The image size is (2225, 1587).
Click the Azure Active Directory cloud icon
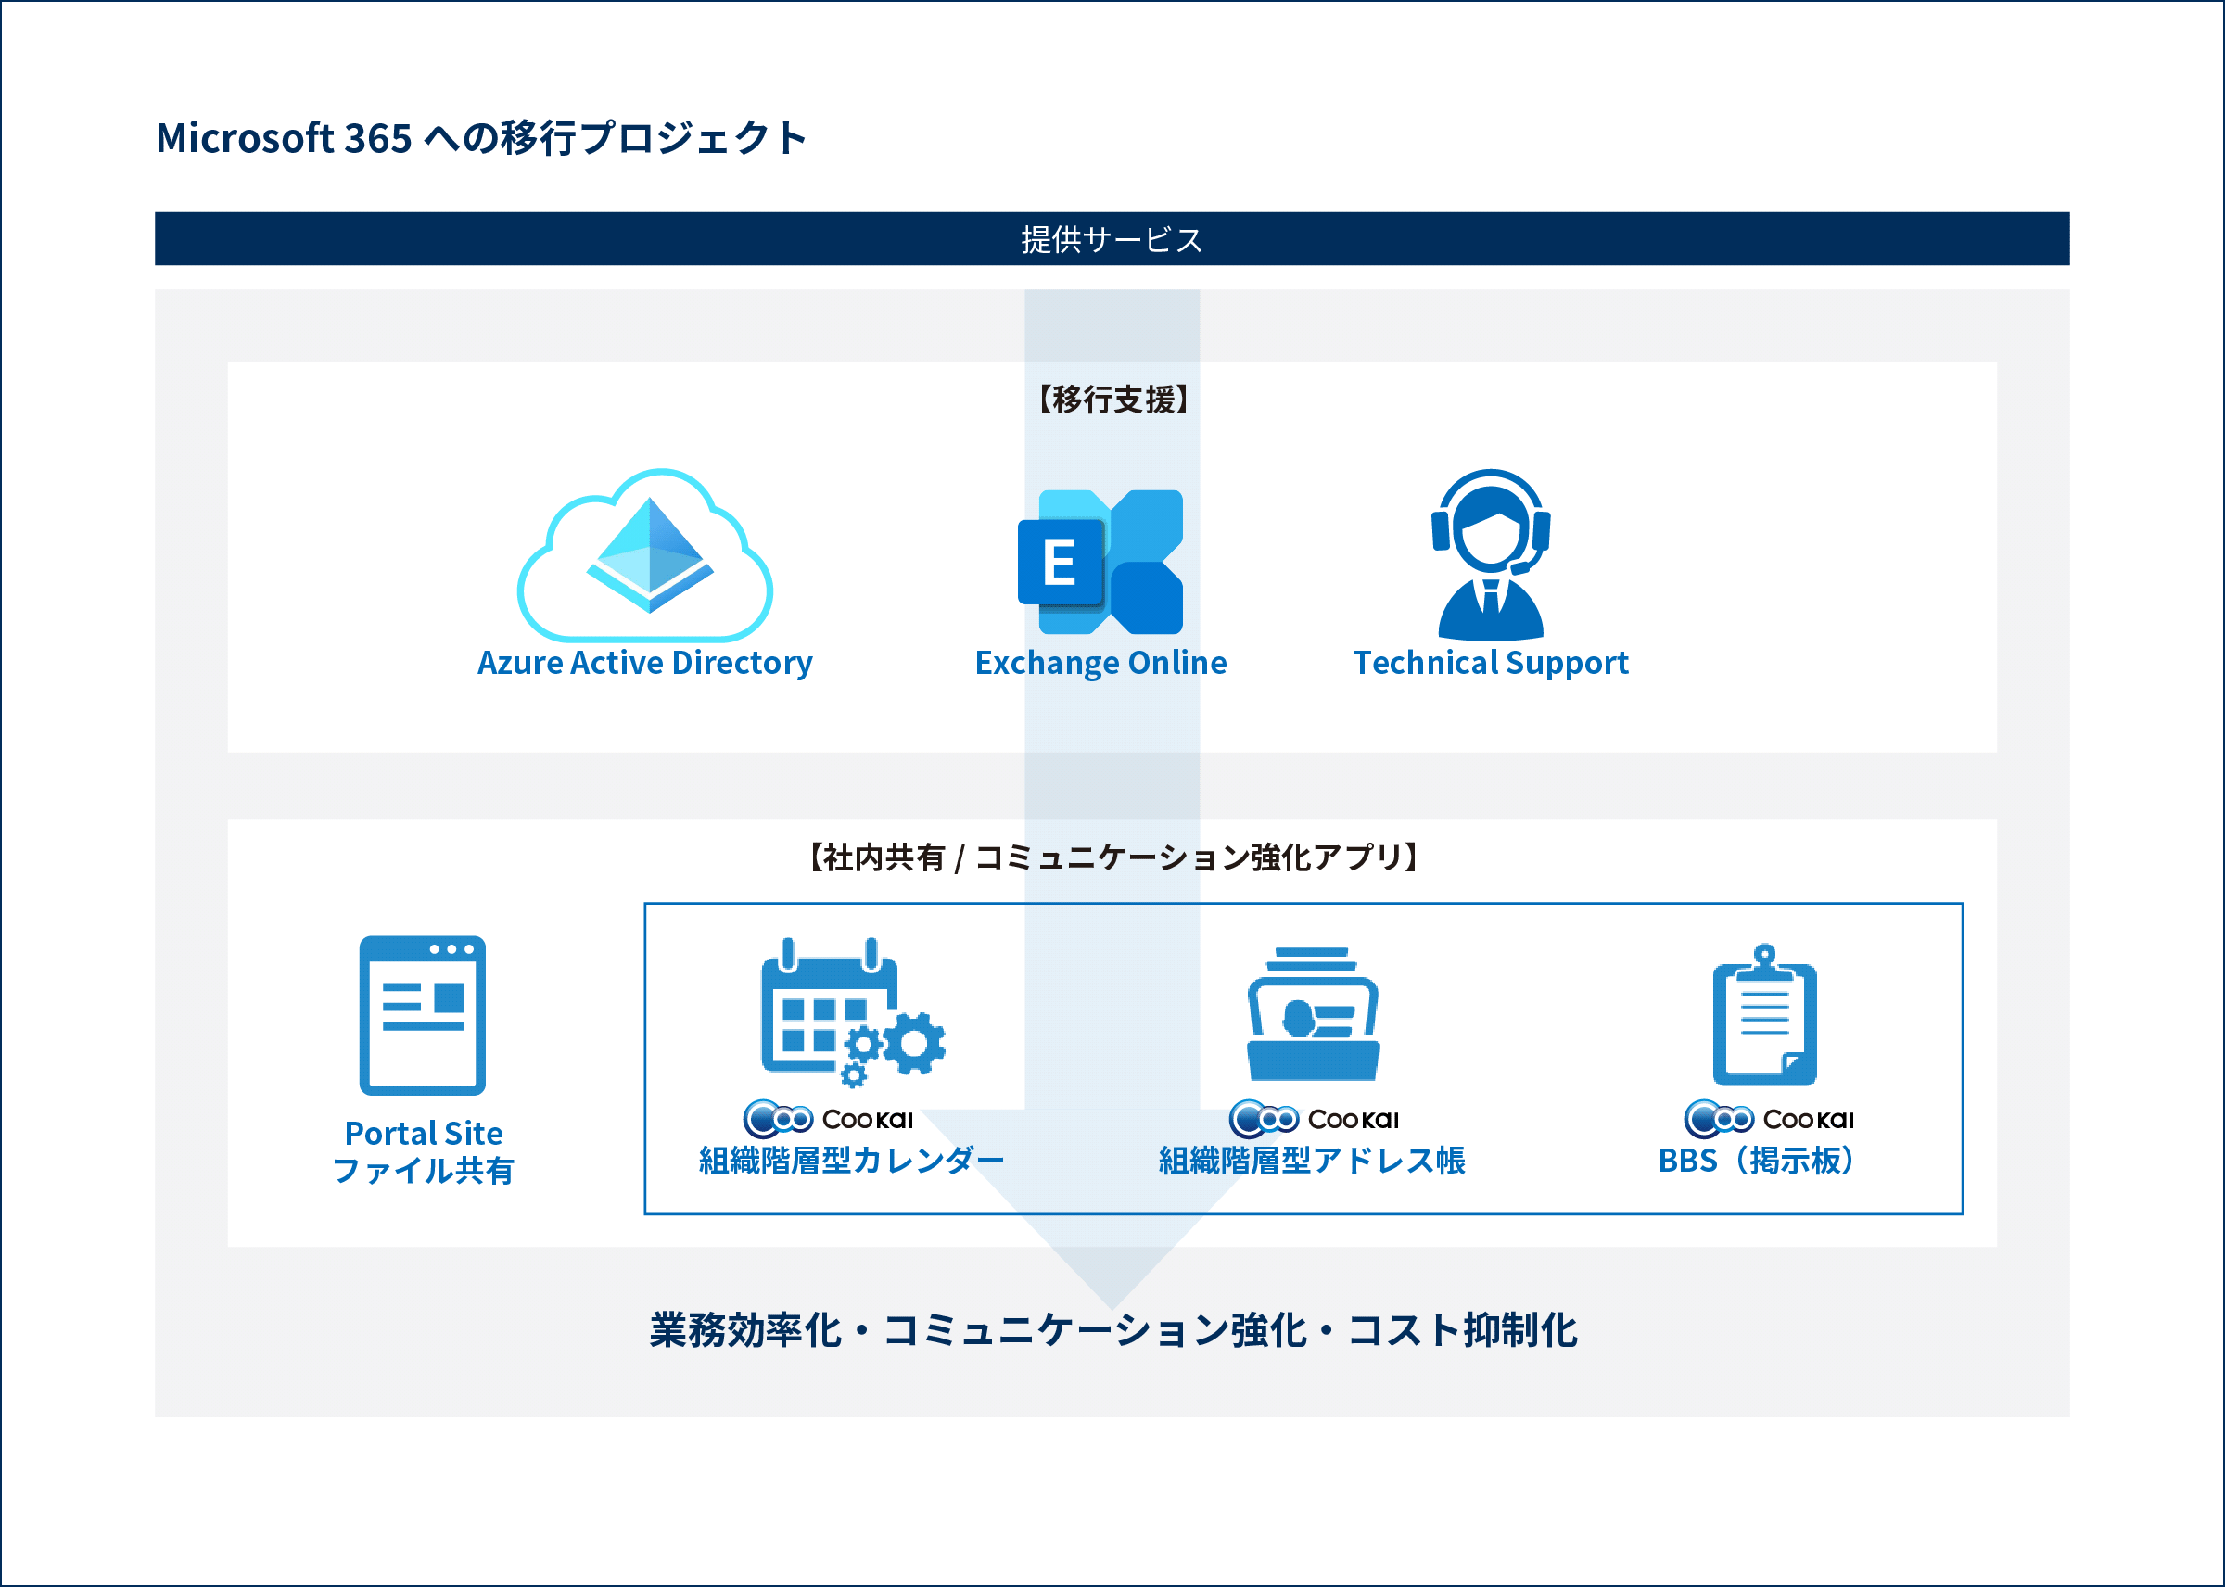pos(645,555)
